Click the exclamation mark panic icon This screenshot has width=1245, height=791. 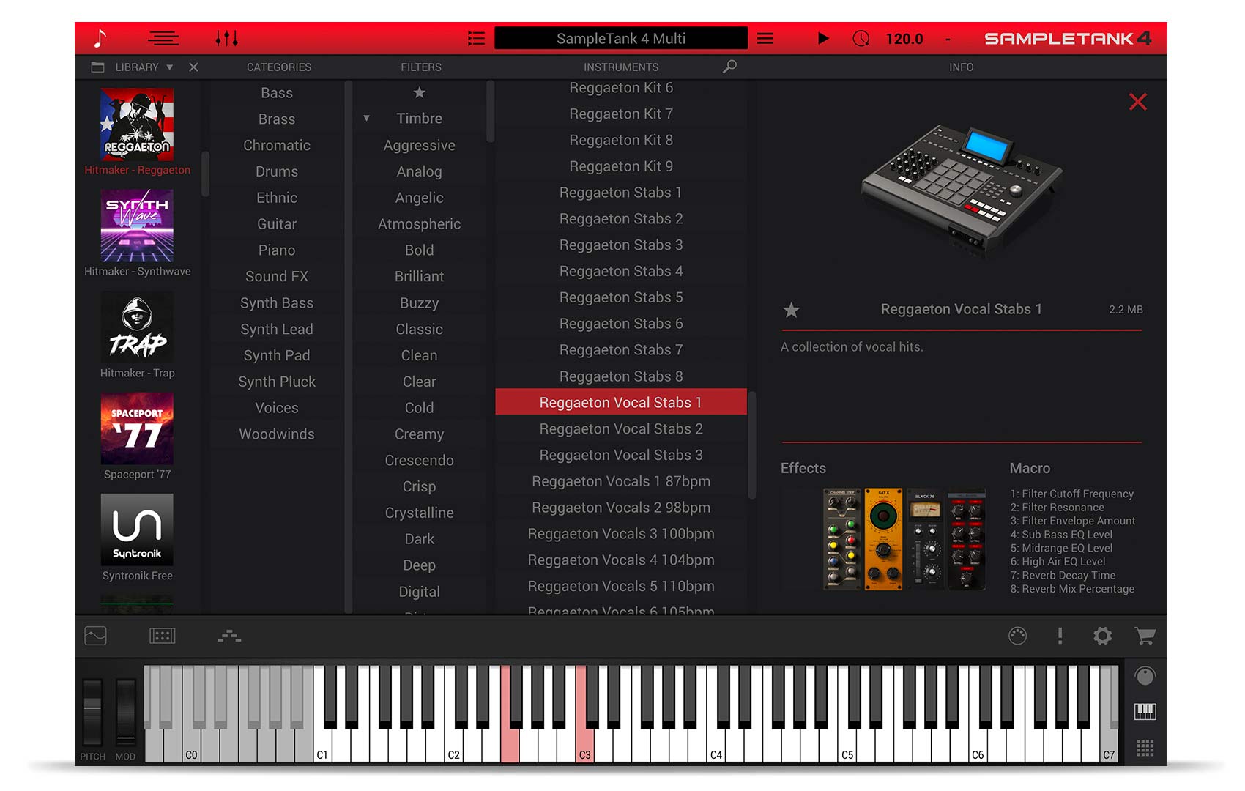tap(1060, 636)
